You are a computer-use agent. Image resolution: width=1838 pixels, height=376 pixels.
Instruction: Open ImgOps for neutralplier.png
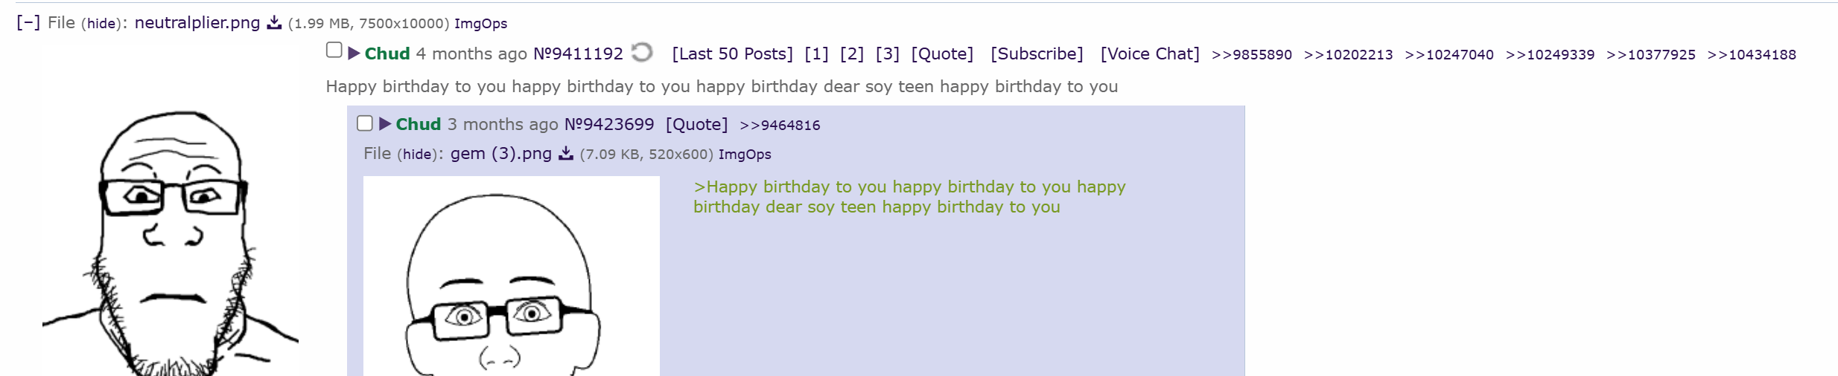(480, 24)
